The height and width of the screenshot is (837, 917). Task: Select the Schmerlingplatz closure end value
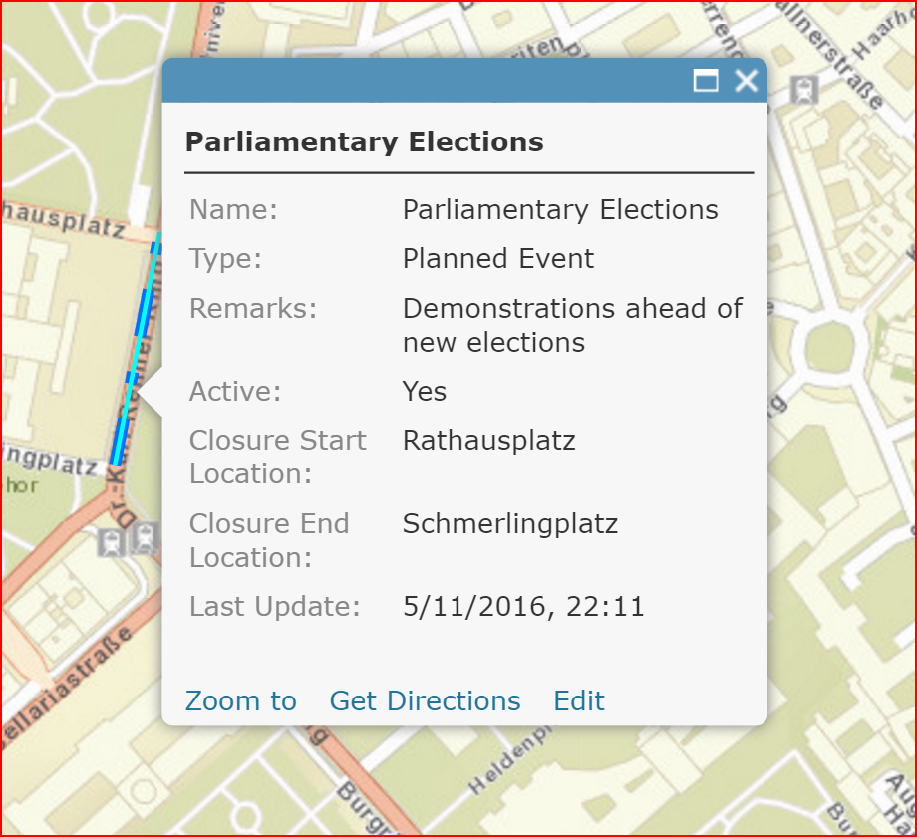click(510, 524)
